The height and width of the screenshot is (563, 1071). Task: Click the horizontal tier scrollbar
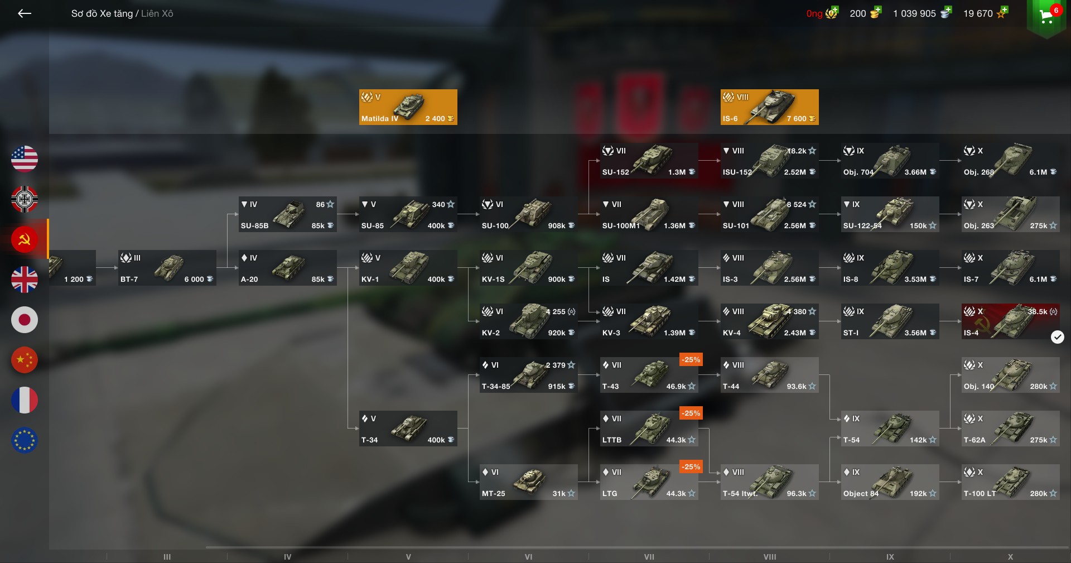pos(637,548)
